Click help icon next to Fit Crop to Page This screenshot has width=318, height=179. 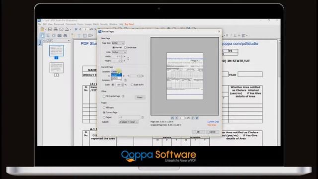point(123,96)
